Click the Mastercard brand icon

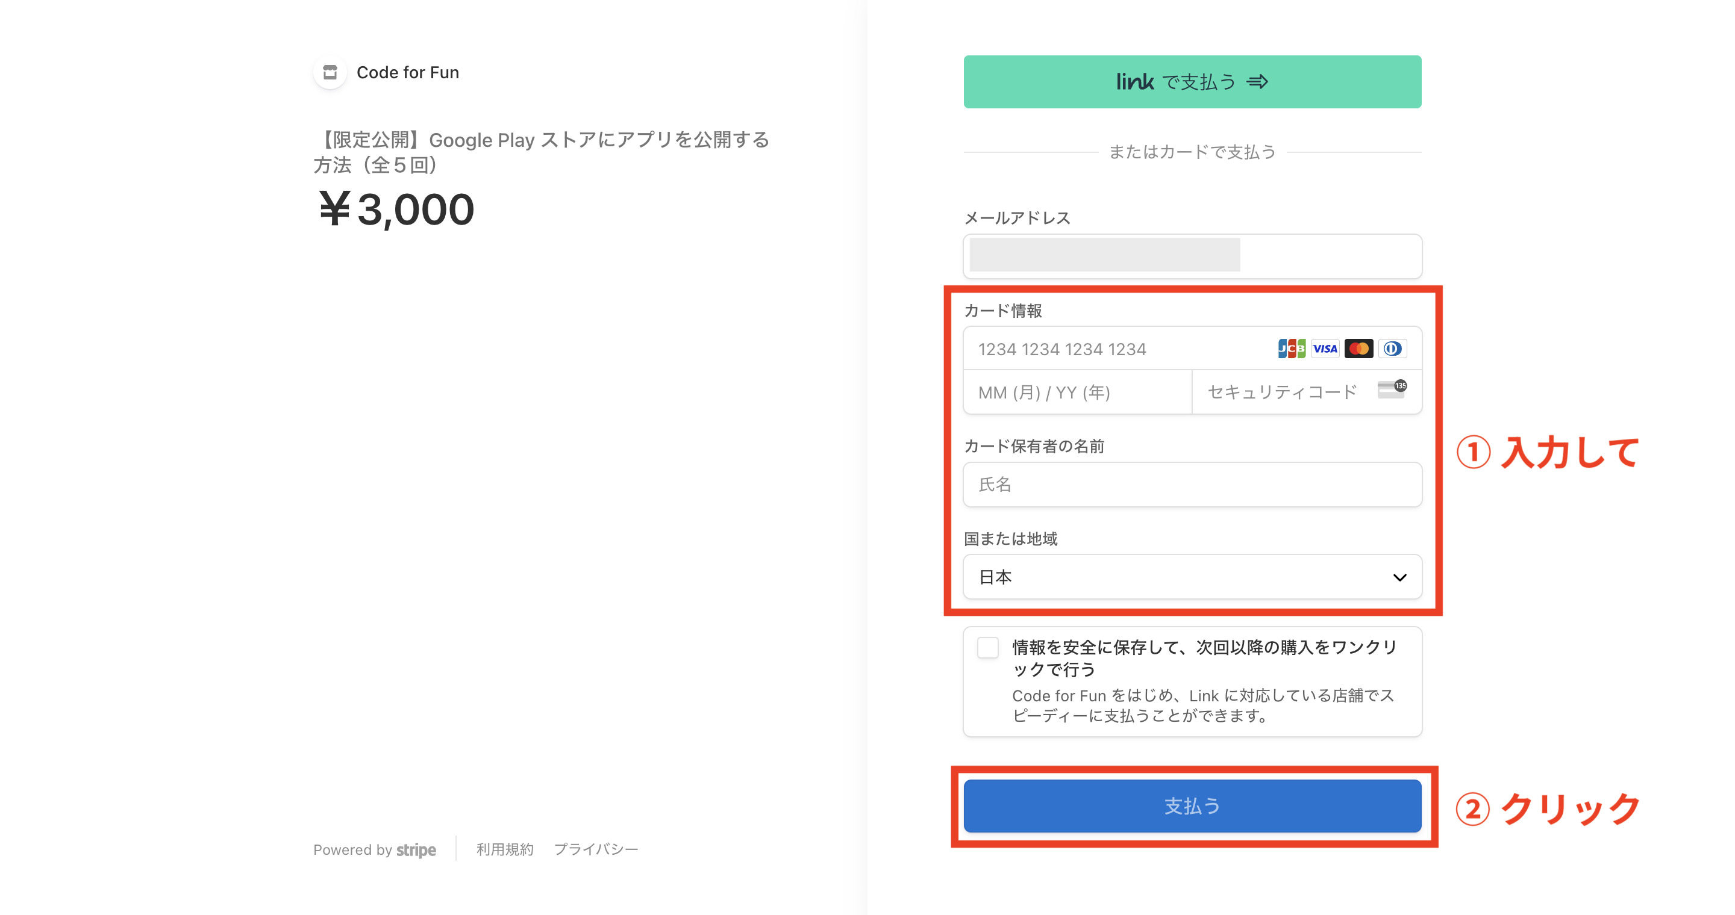(x=1358, y=349)
